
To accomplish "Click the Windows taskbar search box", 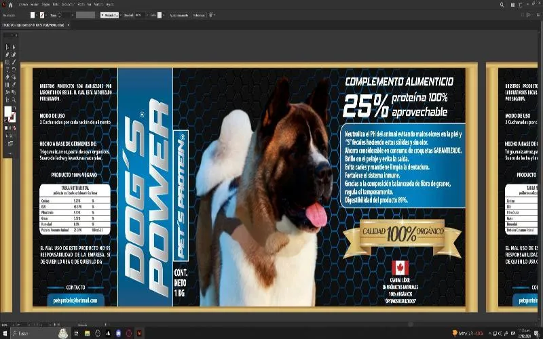I will [x=40, y=334].
